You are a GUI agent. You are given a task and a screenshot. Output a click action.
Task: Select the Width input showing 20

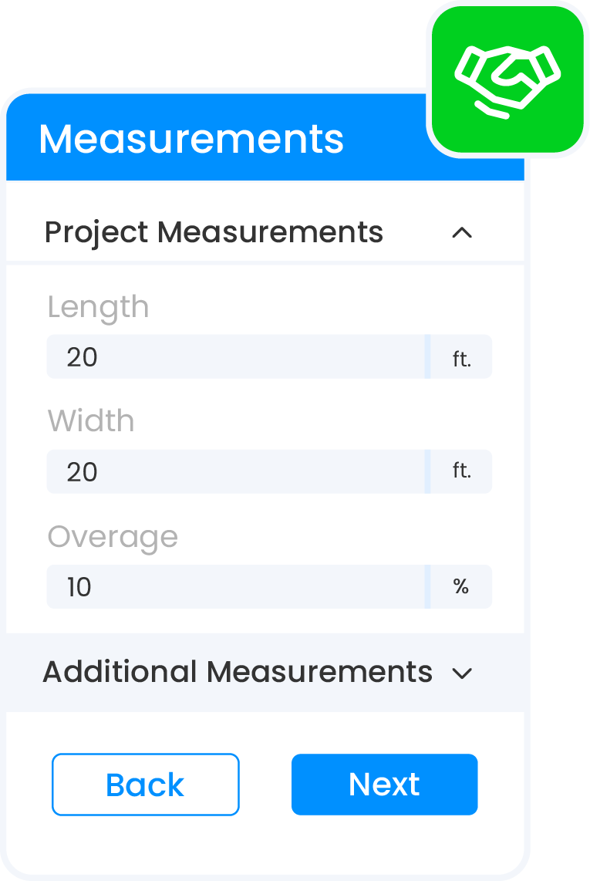click(231, 471)
